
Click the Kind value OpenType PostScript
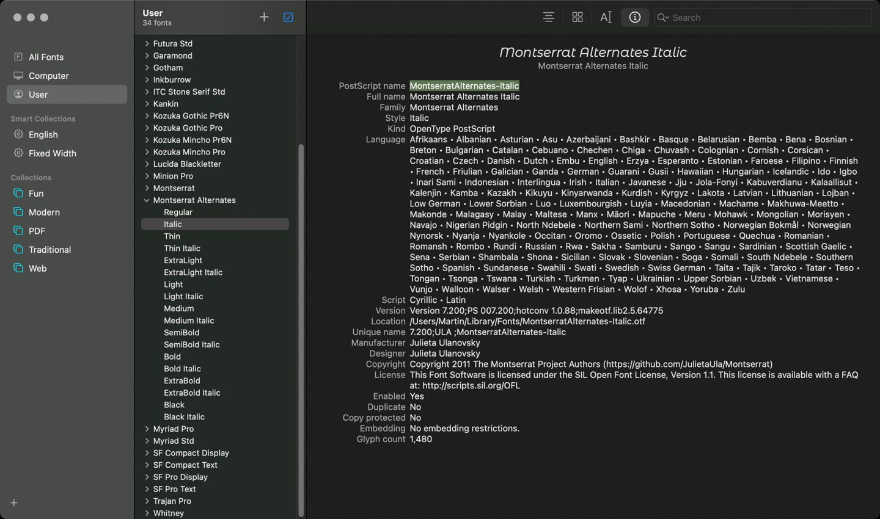pyautogui.click(x=452, y=129)
